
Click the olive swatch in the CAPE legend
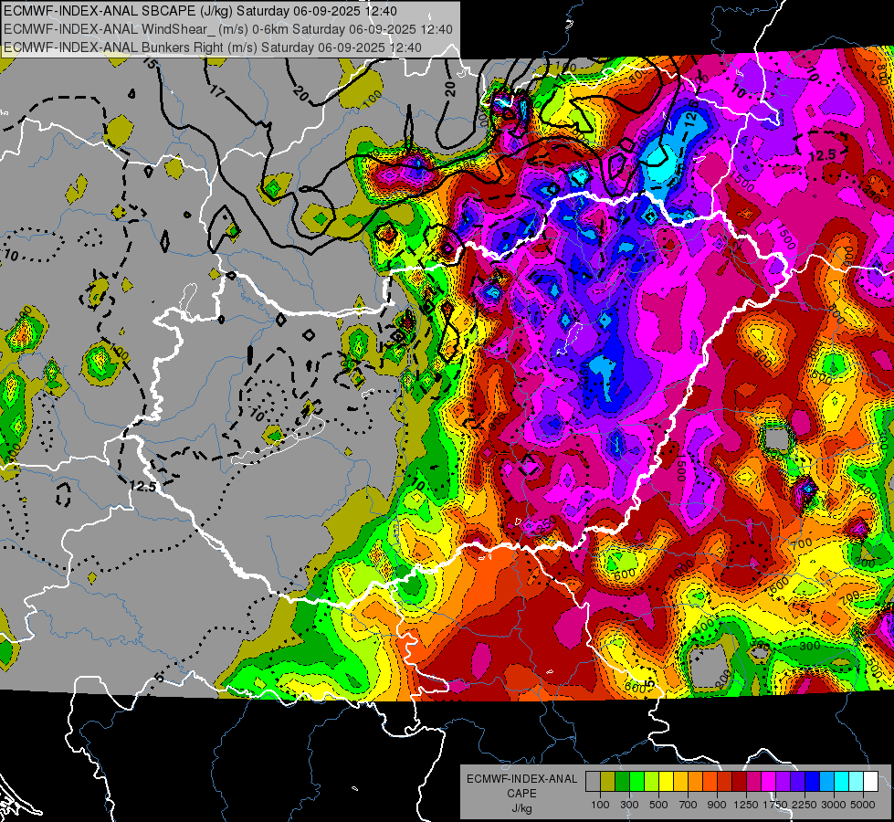click(607, 781)
